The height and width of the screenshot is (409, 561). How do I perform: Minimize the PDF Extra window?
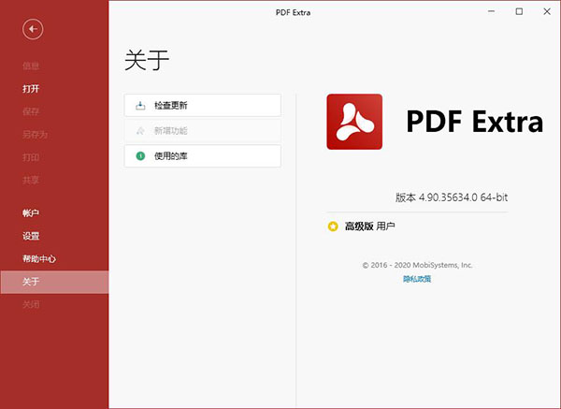(491, 11)
